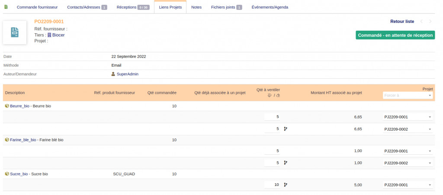Image resolution: width=443 pixels, height=195 pixels.
Task: Expand project dropdown for Sucre bio line
Action: [x=408, y=185]
